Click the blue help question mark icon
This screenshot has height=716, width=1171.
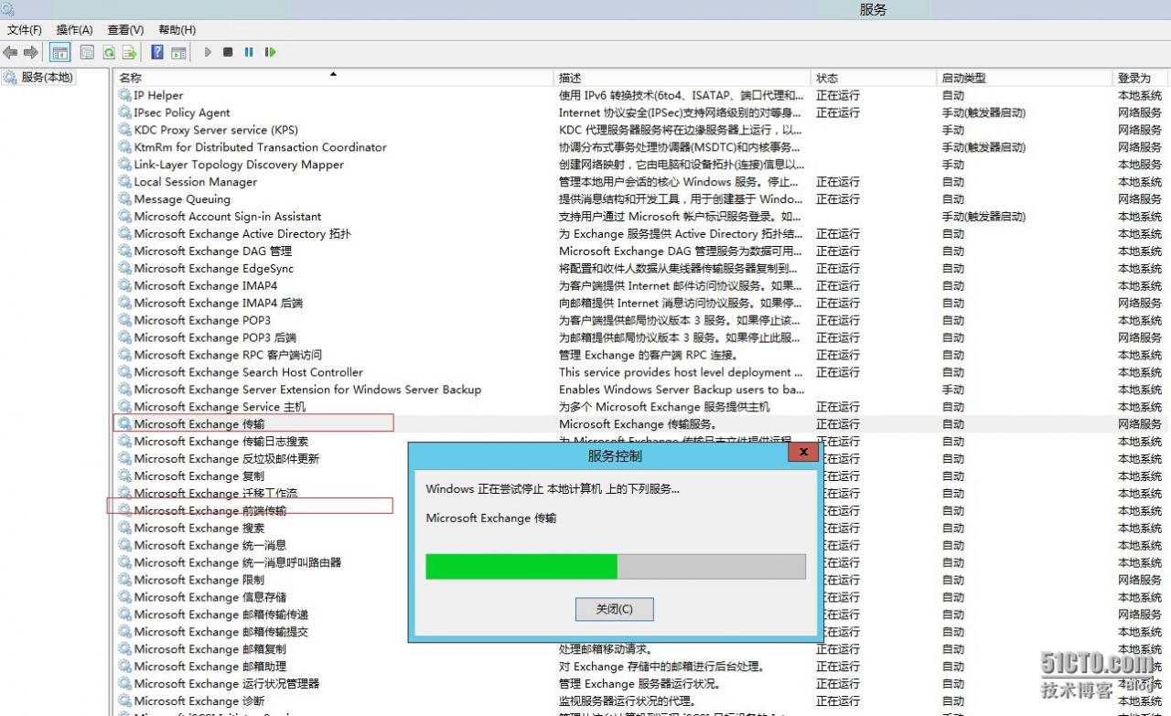(157, 52)
